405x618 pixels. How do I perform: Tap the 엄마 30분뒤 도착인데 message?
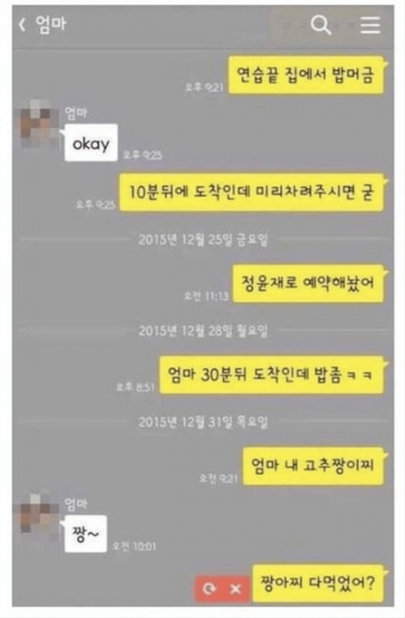(x=272, y=375)
